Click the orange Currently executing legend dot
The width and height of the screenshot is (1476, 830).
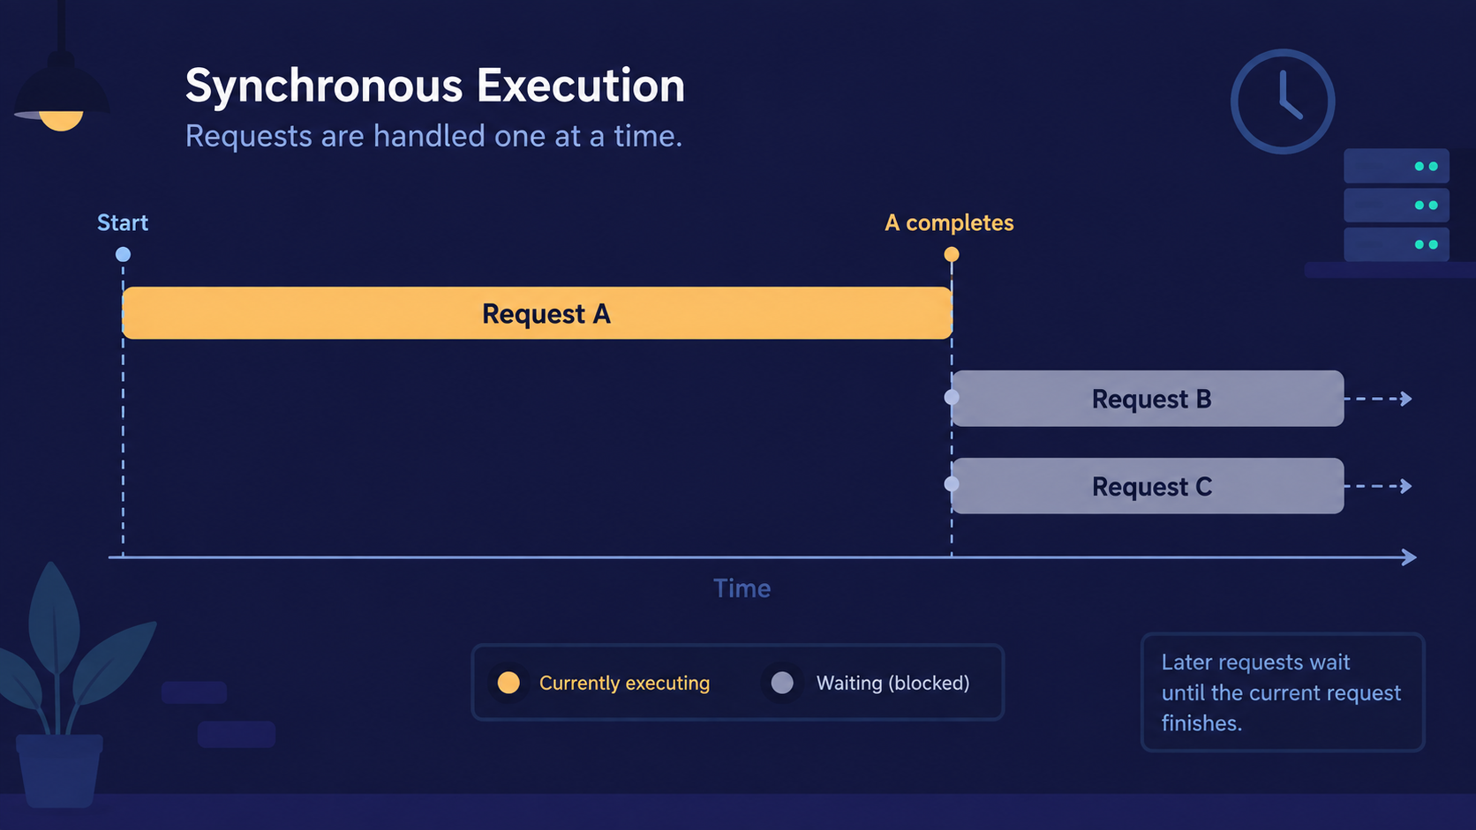pyautogui.click(x=508, y=683)
